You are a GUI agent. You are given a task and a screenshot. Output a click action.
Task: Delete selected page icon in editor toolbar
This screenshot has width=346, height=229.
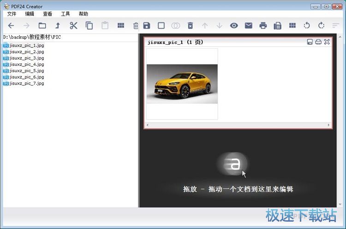pos(190,26)
